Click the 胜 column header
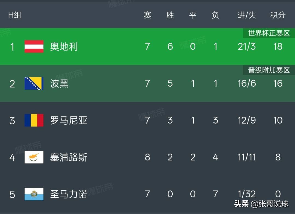The width and height of the screenshot is (295, 214). tap(170, 15)
